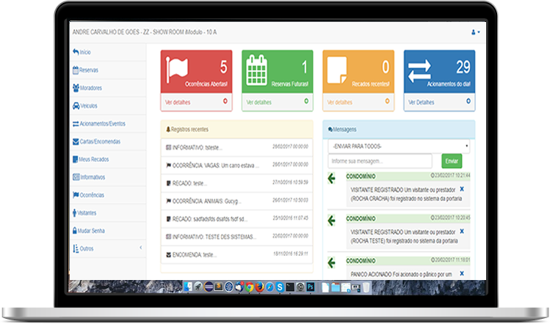Open the Reservas calendar sidebar item
Screen dimensions: 550x324
[x=89, y=70]
